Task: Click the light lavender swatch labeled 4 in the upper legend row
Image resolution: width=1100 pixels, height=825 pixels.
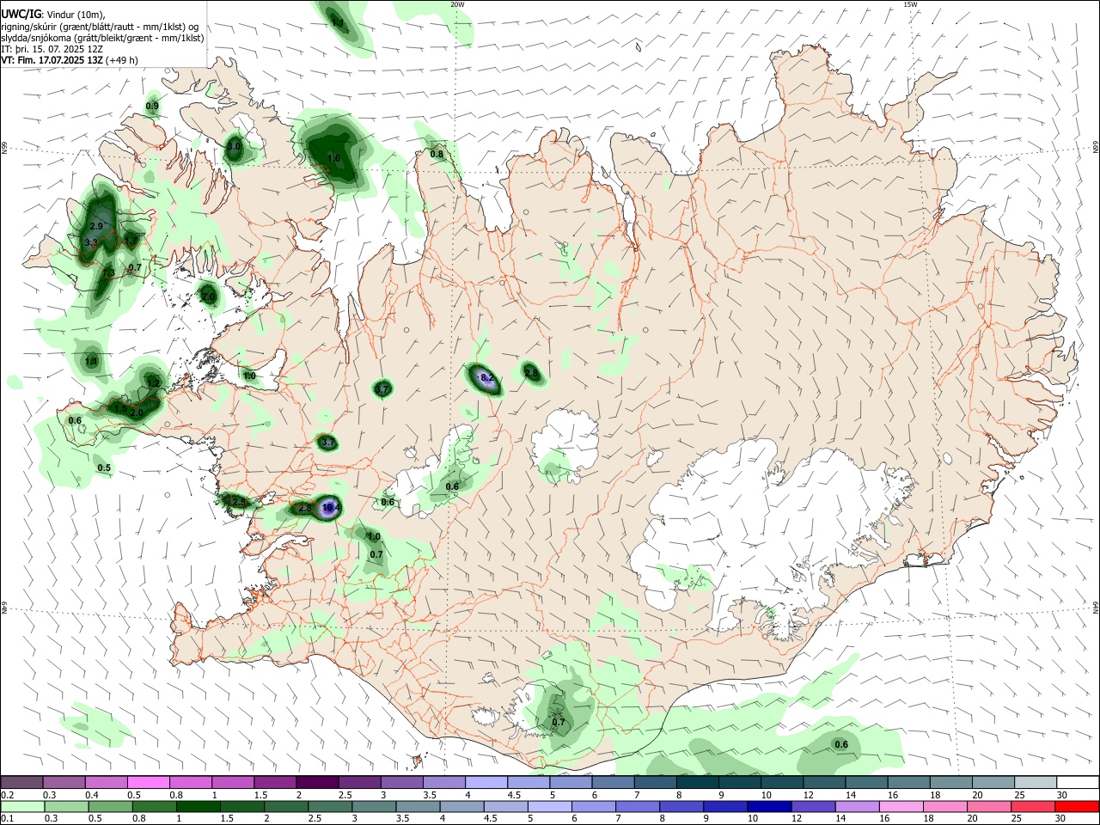Action: pos(487,782)
